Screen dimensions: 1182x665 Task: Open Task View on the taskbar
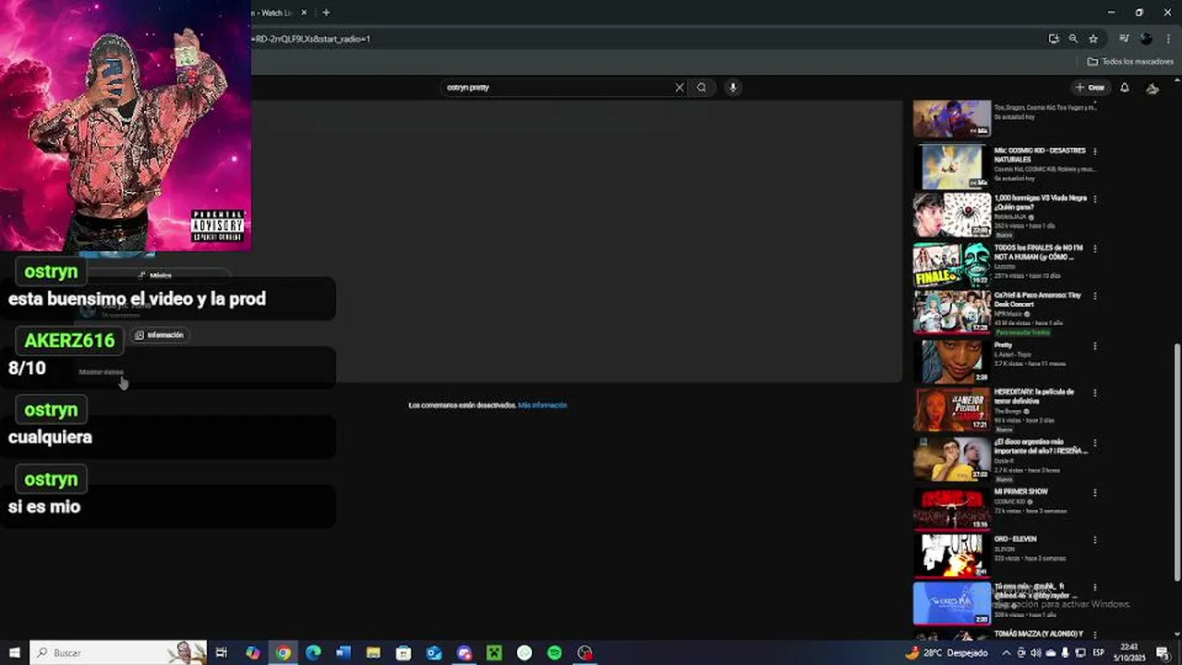222,653
